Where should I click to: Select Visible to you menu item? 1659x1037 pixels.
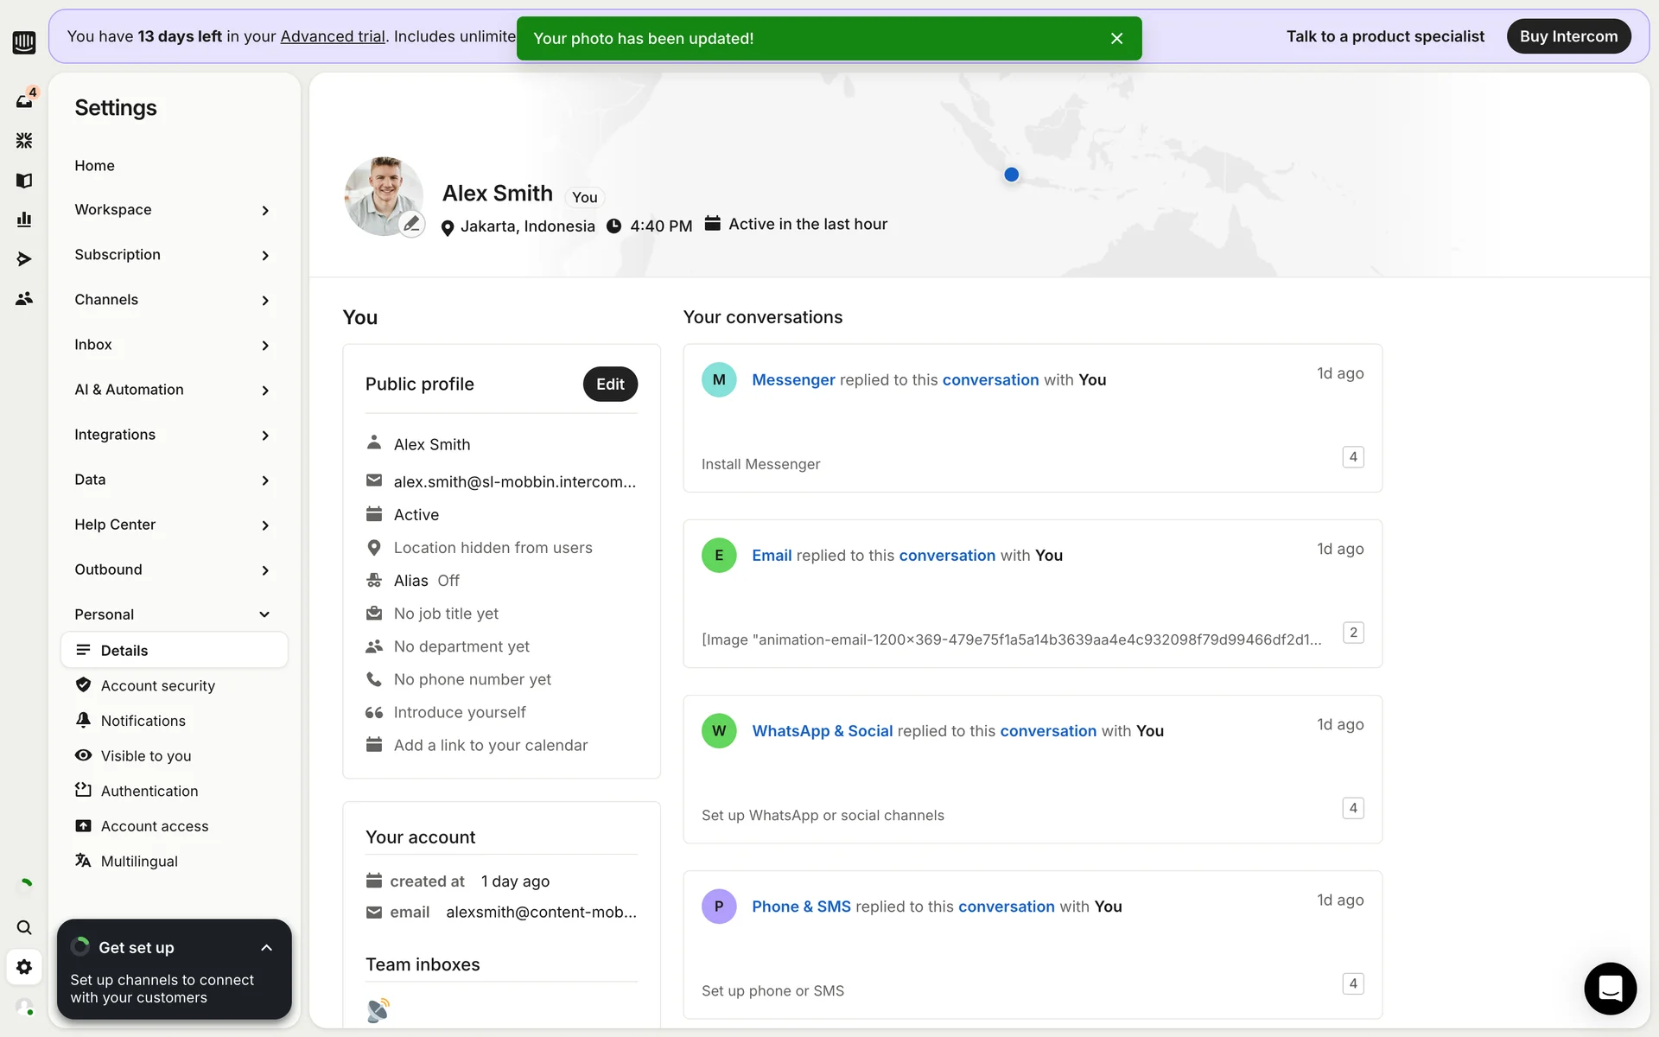pos(145,755)
